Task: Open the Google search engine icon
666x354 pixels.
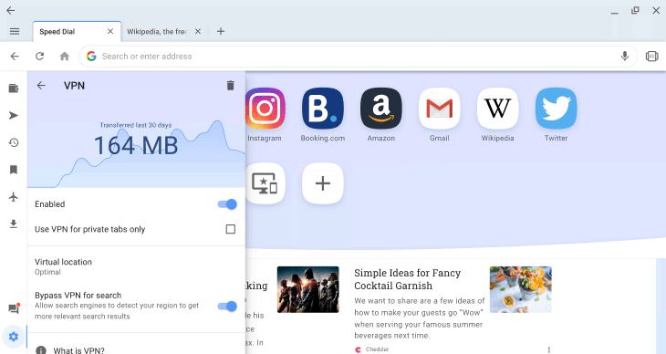Action: pyautogui.click(x=91, y=56)
